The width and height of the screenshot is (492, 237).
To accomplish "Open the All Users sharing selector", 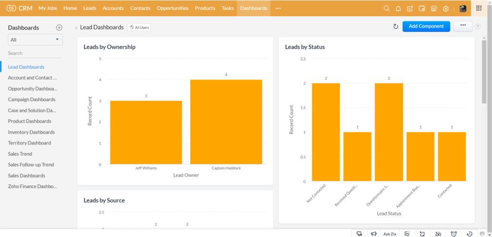I will point(139,27).
